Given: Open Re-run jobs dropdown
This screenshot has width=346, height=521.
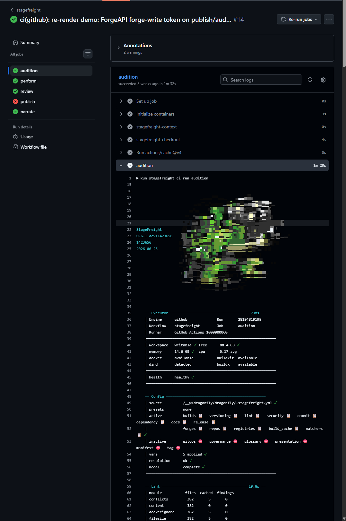Looking at the screenshot, I should [x=299, y=19].
